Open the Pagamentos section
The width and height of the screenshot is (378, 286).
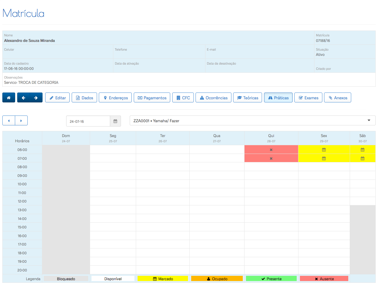pos(152,98)
